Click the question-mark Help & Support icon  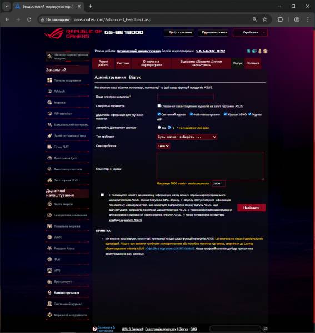coord(94,329)
